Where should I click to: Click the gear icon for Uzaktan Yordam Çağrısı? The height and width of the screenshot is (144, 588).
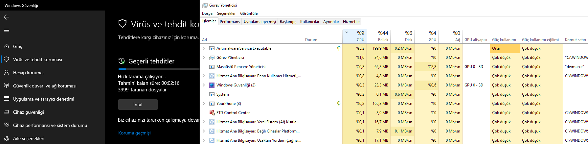[212, 140]
